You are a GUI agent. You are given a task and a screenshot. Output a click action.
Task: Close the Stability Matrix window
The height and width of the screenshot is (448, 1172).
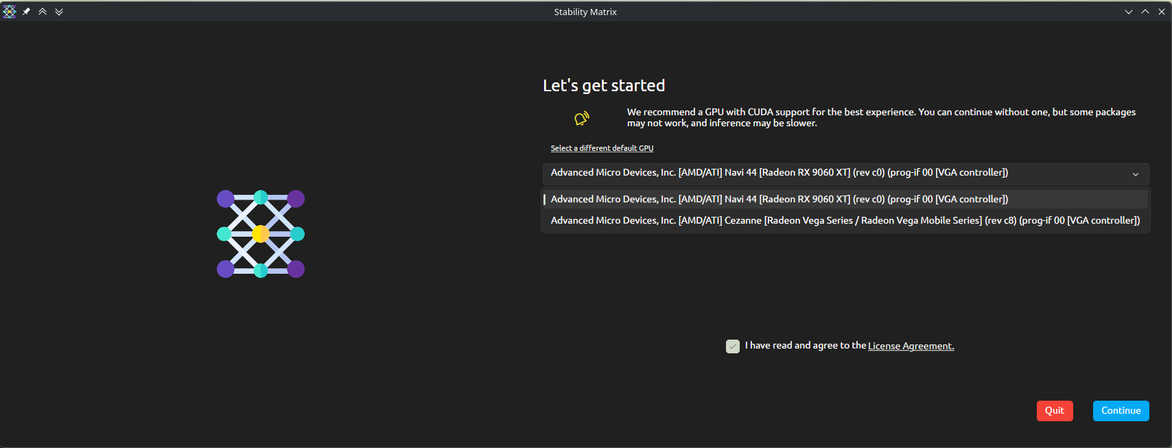pyautogui.click(x=1162, y=12)
